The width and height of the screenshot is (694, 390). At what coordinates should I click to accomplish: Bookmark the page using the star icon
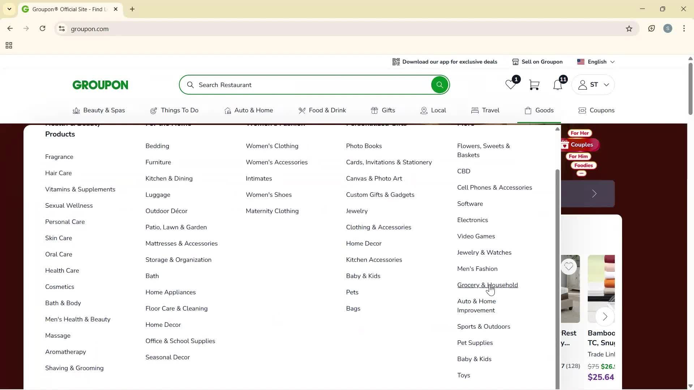(629, 29)
